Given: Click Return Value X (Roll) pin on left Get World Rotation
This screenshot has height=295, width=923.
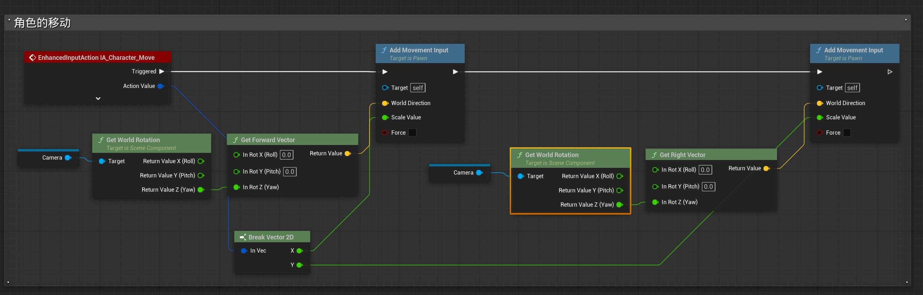Looking at the screenshot, I should (x=201, y=161).
